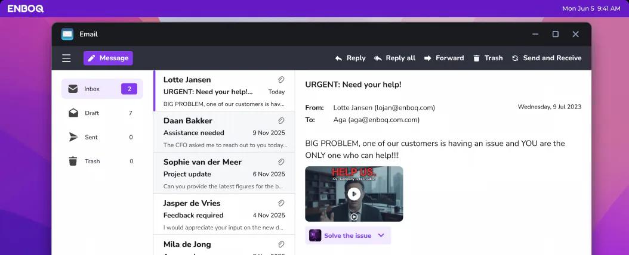Image resolution: width=629 pixels, height=255 pixels.
Task: Open the Sent folder
Action: pyautogui.click(x=102, y=137)
